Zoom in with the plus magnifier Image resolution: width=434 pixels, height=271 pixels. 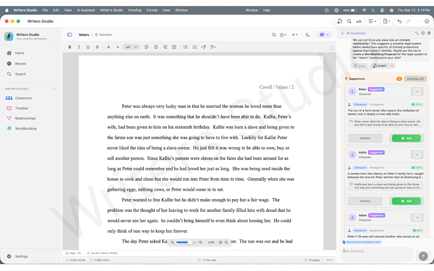200,243
